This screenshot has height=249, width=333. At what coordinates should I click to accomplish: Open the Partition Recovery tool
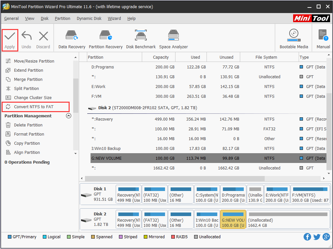click(x=106, y=39)
